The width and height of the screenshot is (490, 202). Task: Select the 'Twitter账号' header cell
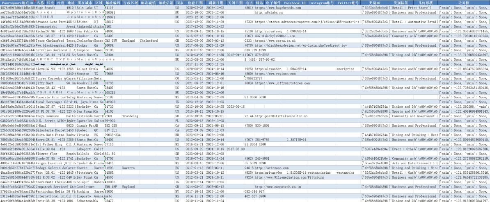(x=348, y=3)
